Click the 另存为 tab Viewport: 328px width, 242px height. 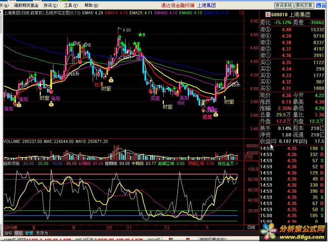(42, 233)
